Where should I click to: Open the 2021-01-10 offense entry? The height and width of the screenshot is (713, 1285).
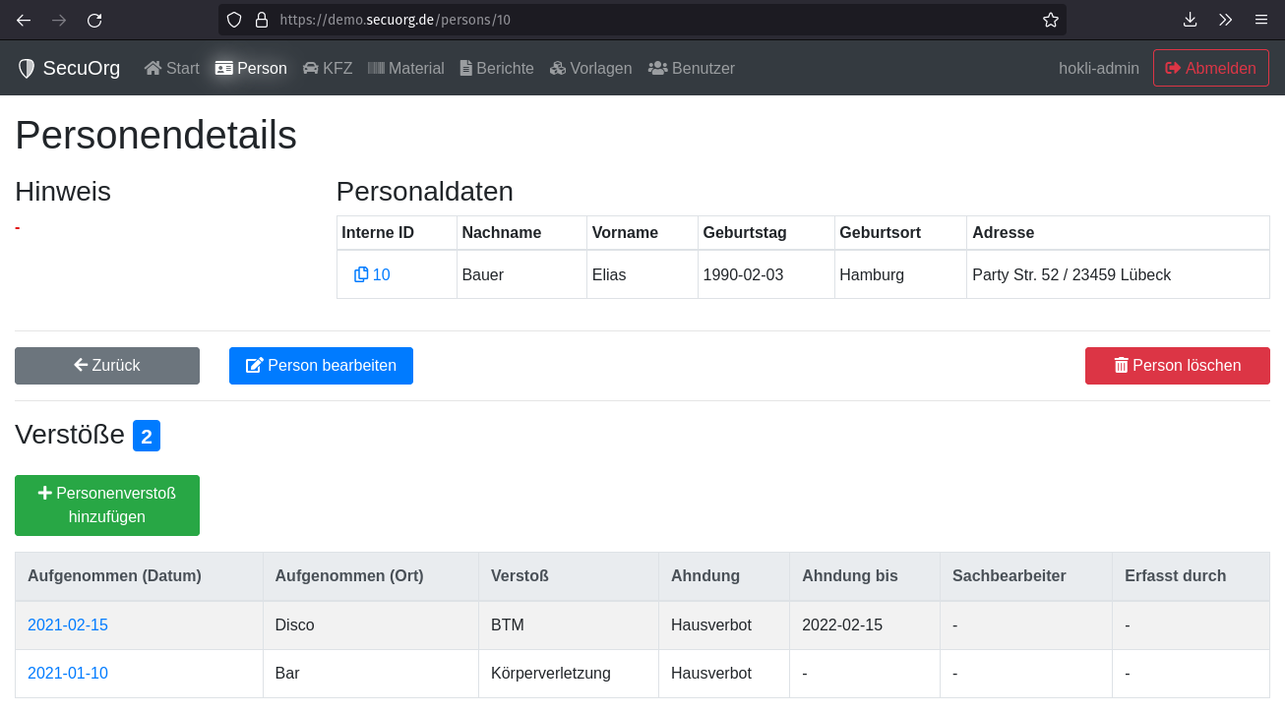point(68,673)
